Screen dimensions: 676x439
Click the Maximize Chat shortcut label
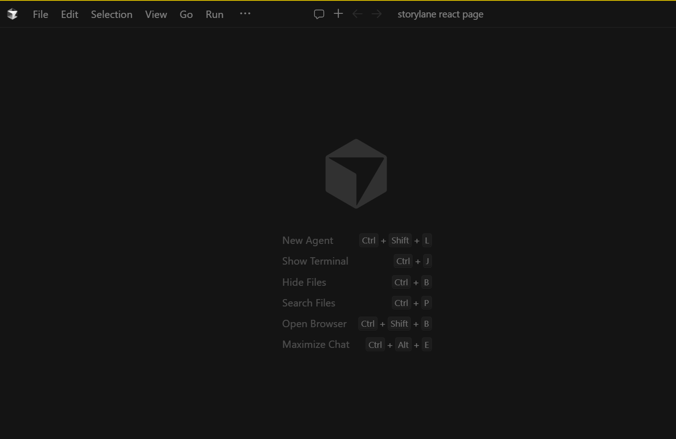tap(316, 345)
